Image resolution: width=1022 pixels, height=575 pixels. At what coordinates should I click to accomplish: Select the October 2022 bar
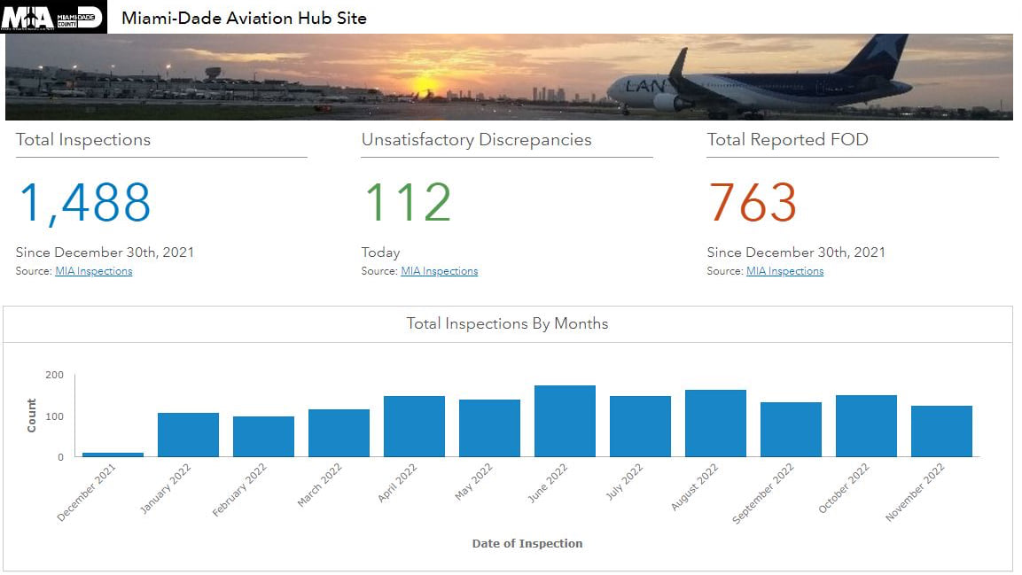click(x=866, y=426)
